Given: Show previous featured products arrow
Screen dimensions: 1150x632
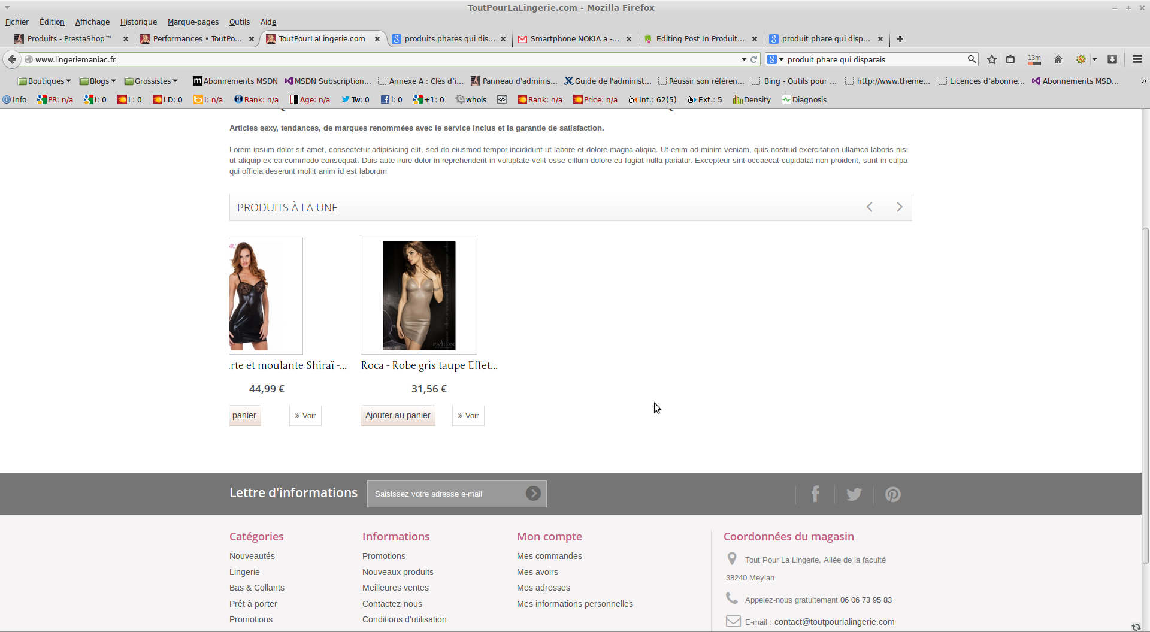Looking at the screenshot, I should click(x=870, y=207).
